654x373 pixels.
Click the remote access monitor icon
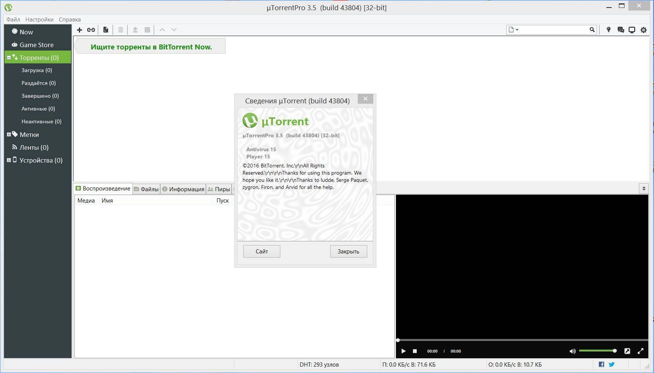click(632, 30)
